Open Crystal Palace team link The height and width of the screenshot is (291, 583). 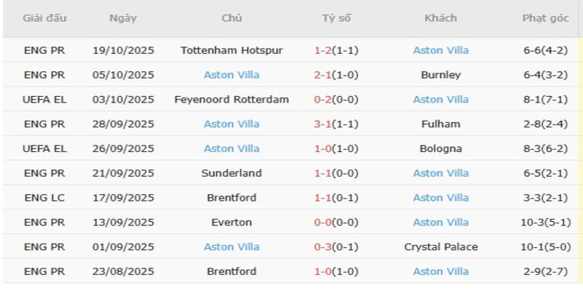(x=440, y=247)
